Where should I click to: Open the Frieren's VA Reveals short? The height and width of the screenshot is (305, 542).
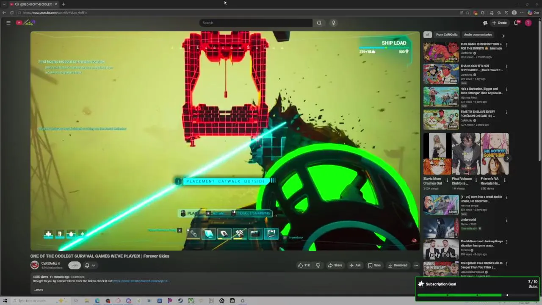tap(495, 154)
